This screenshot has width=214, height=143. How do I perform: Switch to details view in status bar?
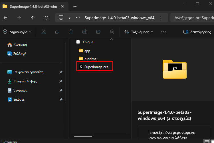[207, 141]
